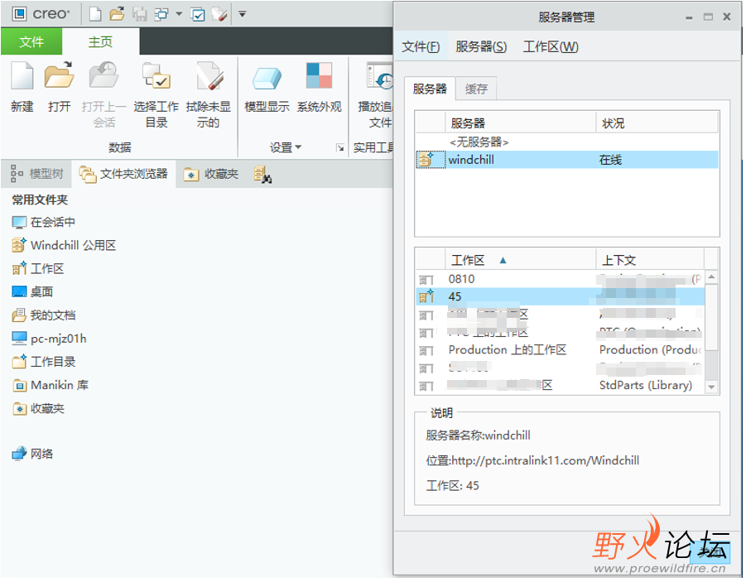Switch to the 收藏夹 navigator tab
Image resolution: width=746 pixels, height=582 pixels.
tap(211, 174)
